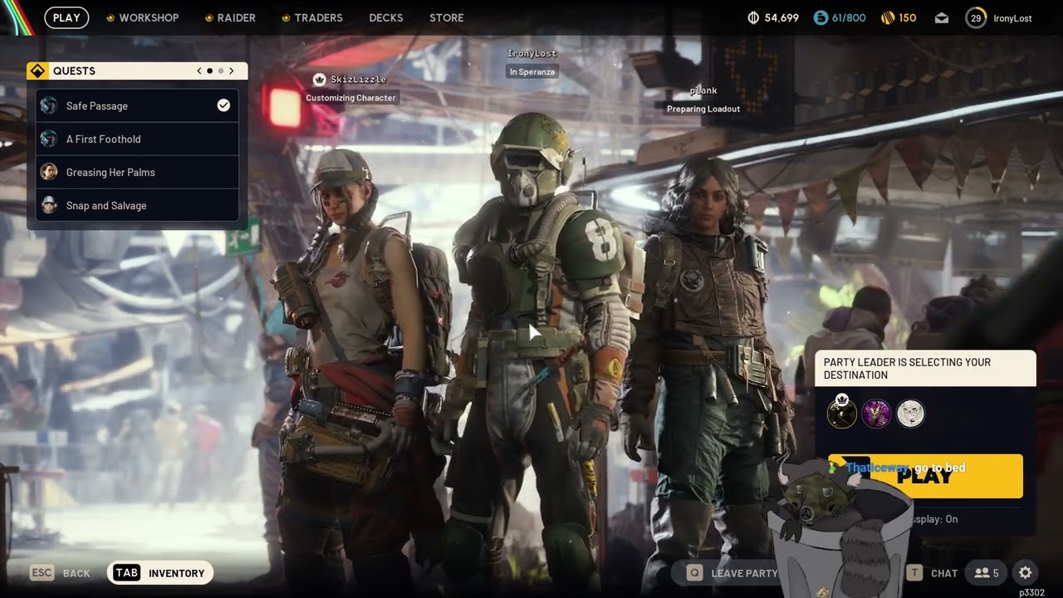
Task: Click the yellow Quests diamond icon
Action: tap(37, 71)
